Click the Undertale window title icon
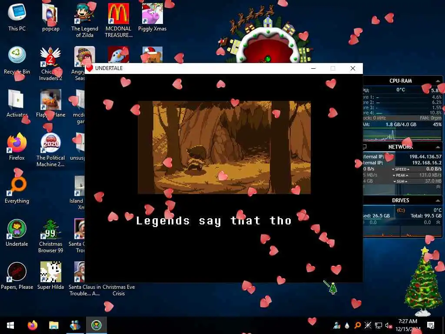The height and width of the screenshot is (334, 445). 90,68
